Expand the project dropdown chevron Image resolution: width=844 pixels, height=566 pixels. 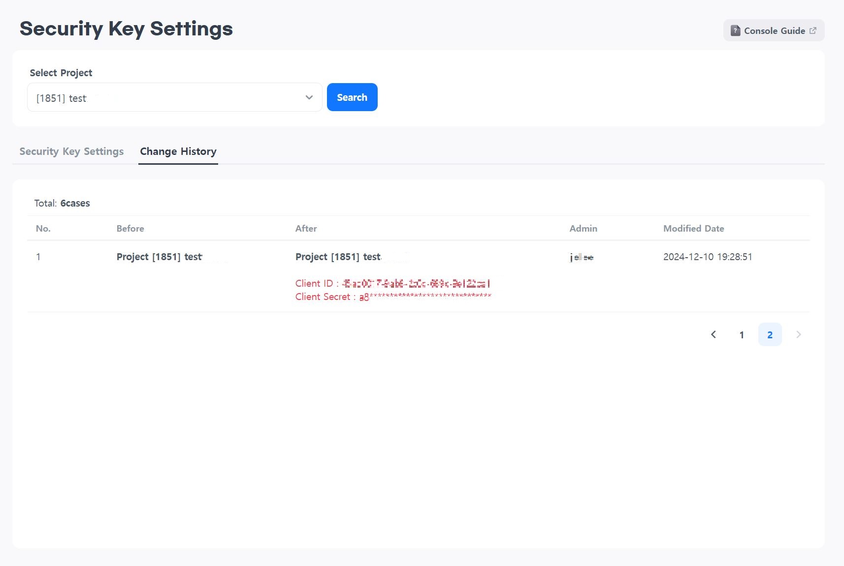tap(309, 97)
